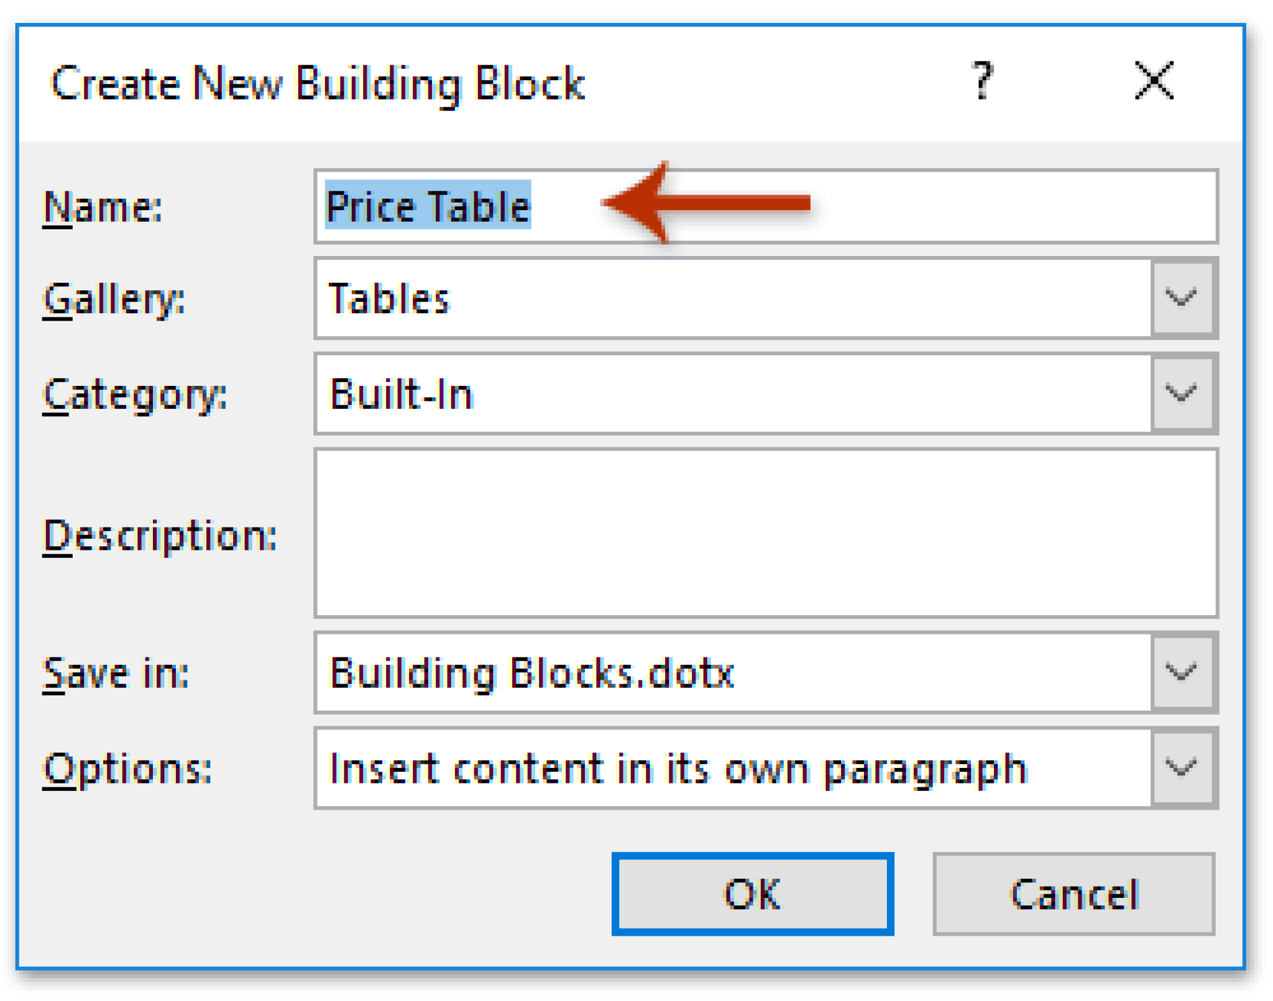Click the Name label

(x=103, y=207)
